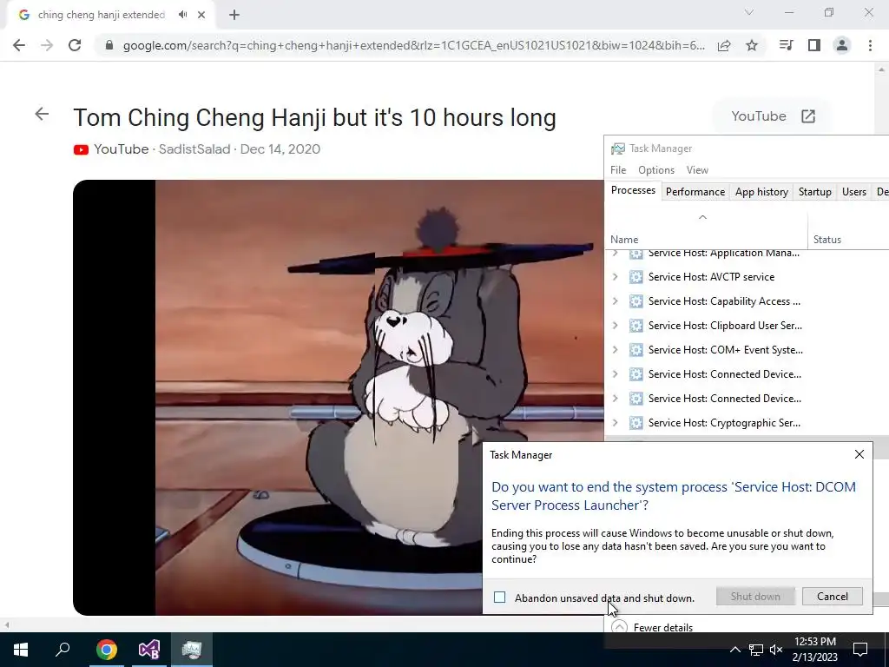Mute the tab via speaker icon
Image resolution: width=889 pixels, height=667 pixels.
point(182,15)
